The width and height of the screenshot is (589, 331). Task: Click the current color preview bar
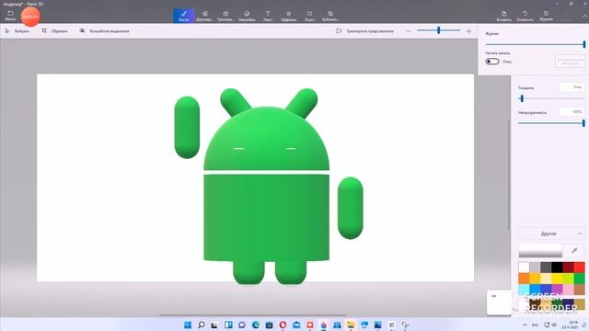pos(540,251)
